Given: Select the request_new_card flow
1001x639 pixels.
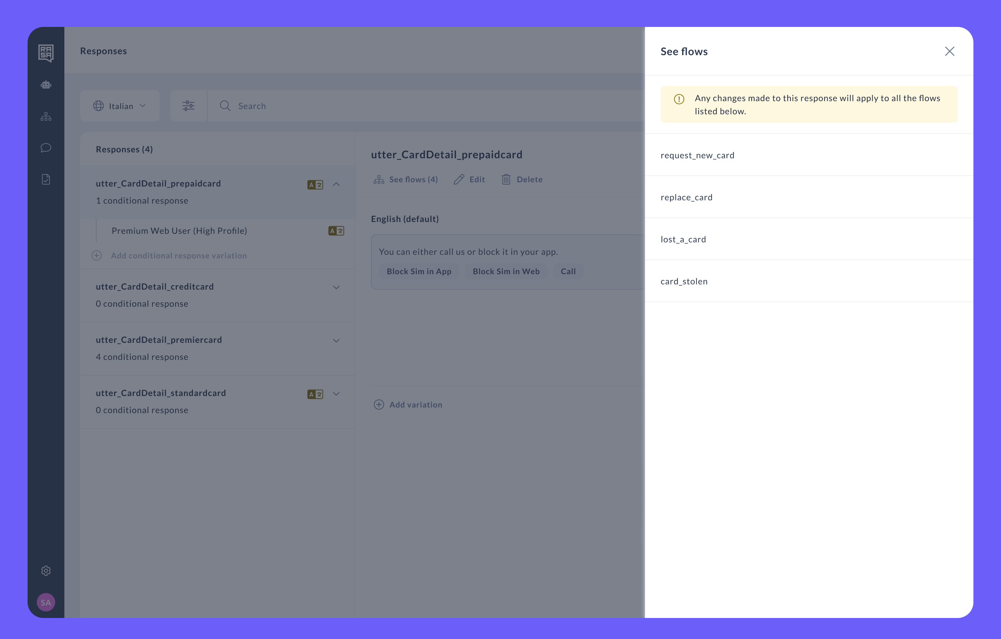Looking at the screenshot, I should click(x=697, y=155).
